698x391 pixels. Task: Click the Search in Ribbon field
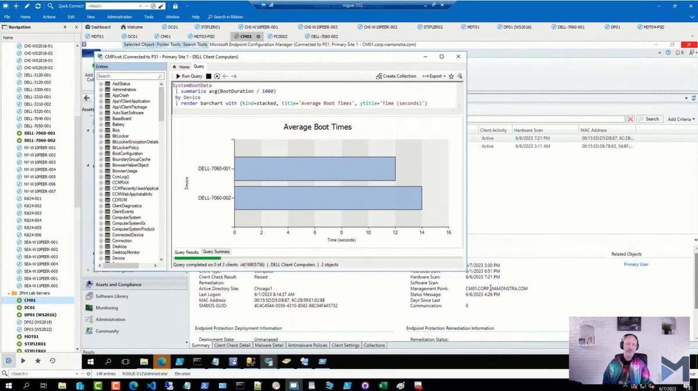227,17
